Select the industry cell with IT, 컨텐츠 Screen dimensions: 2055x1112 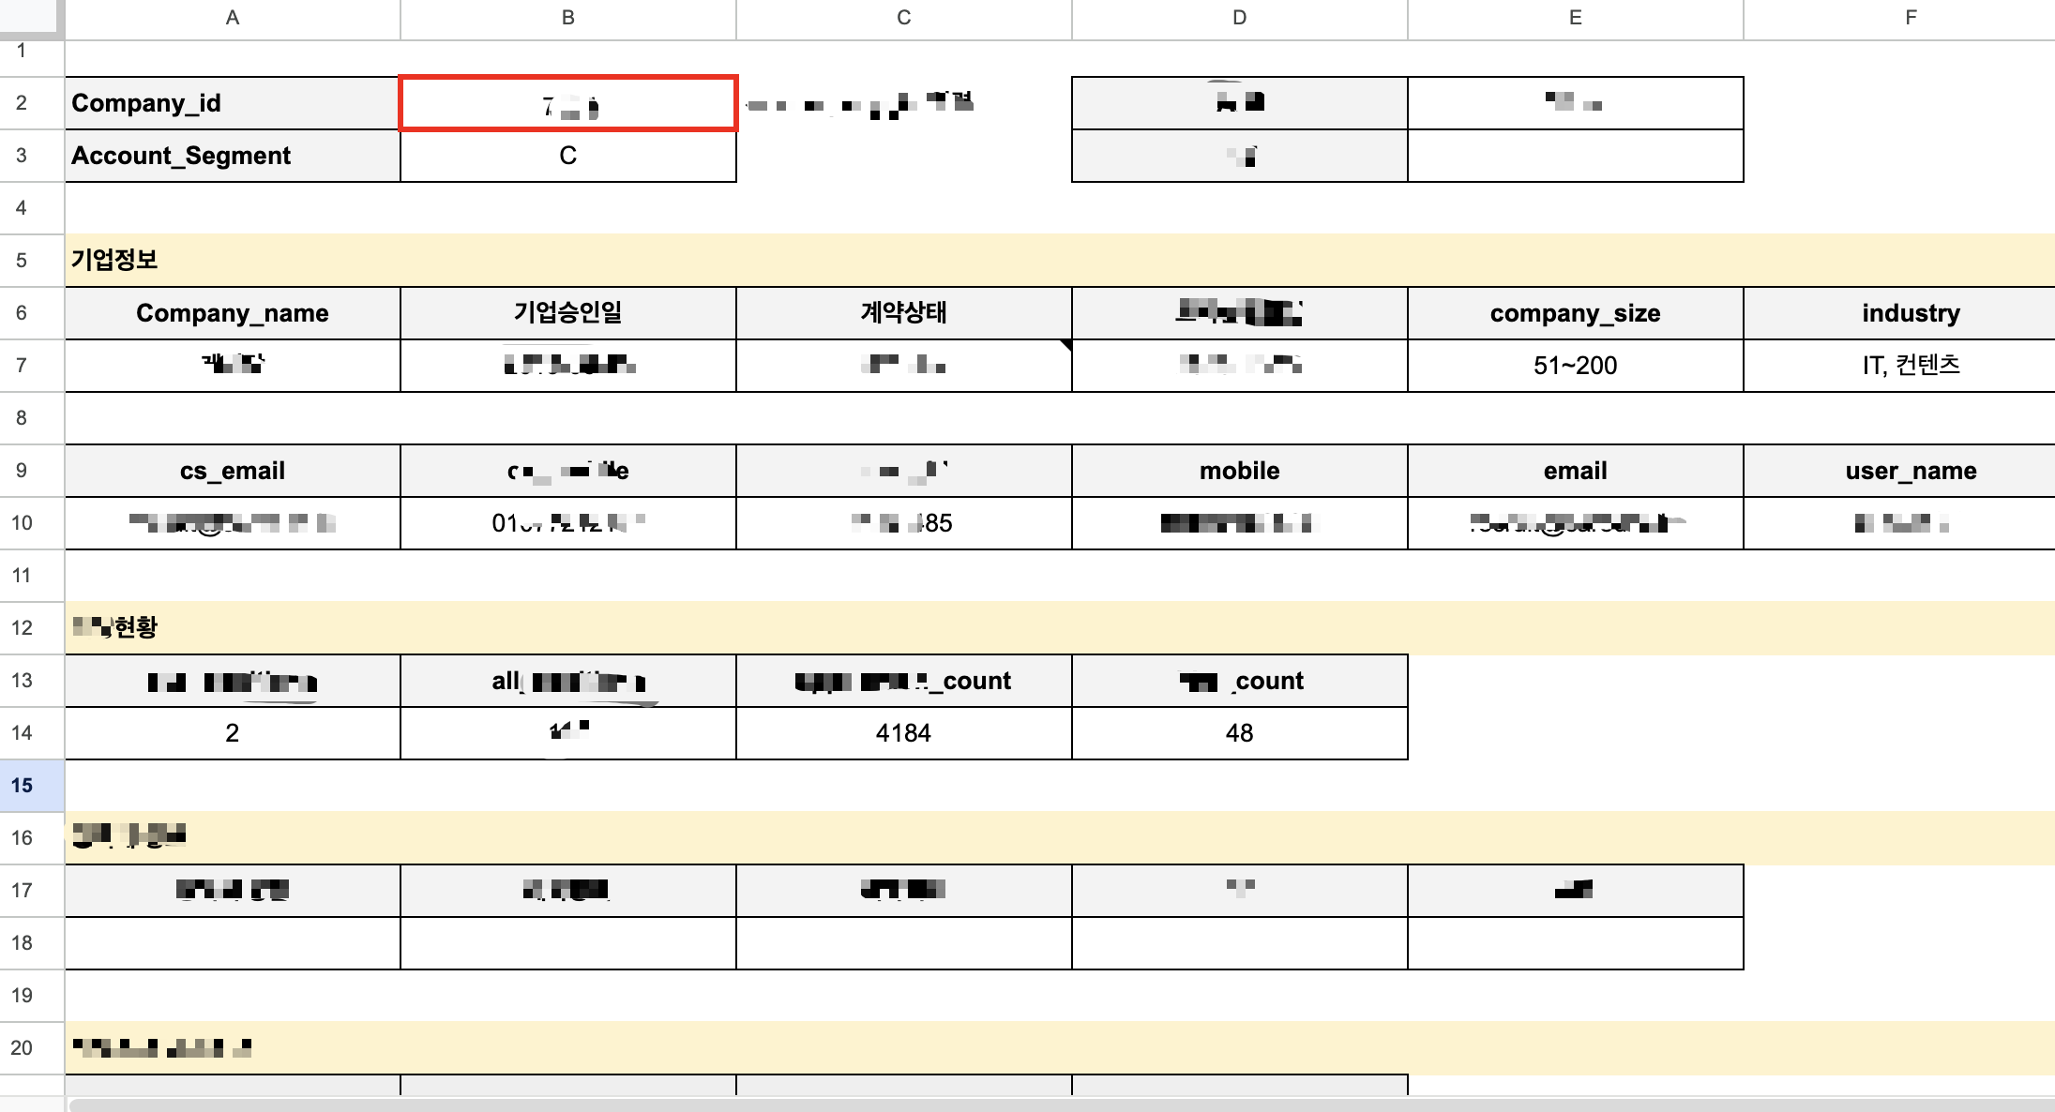click(x=1911, y=366)
